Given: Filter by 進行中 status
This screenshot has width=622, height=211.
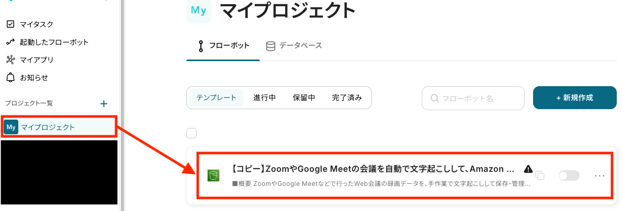Looking at the screenshot, I should point(265,98).
